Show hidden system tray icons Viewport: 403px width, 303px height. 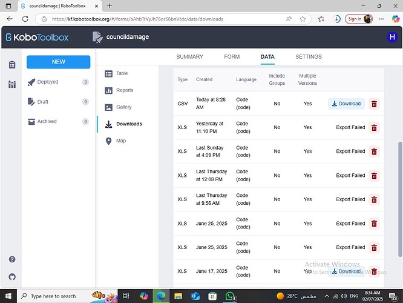tap(327, 296)
